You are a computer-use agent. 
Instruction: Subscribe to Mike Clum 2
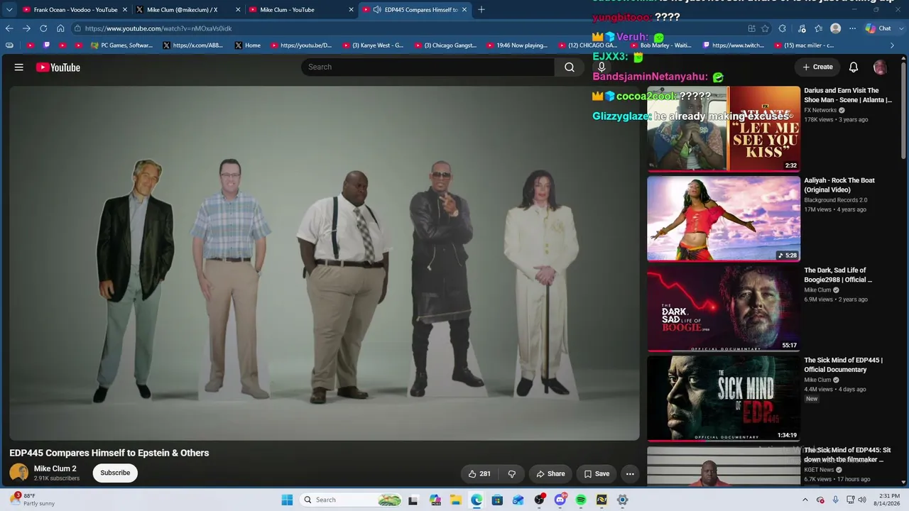[115, 473]
